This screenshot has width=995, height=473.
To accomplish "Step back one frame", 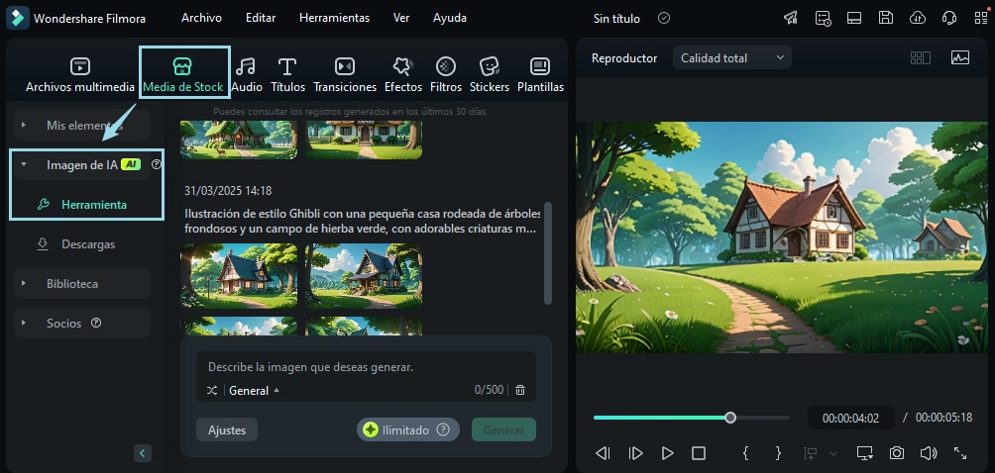I will [603, 453].
